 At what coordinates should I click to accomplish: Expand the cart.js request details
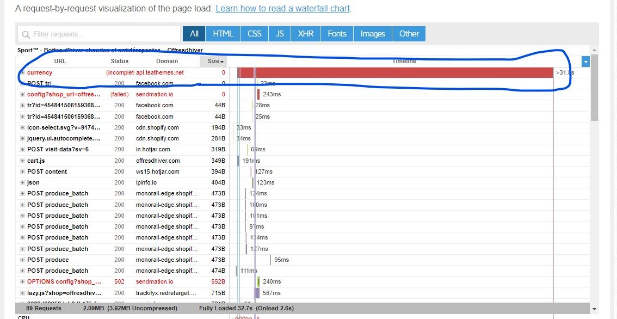coord(22,161)
